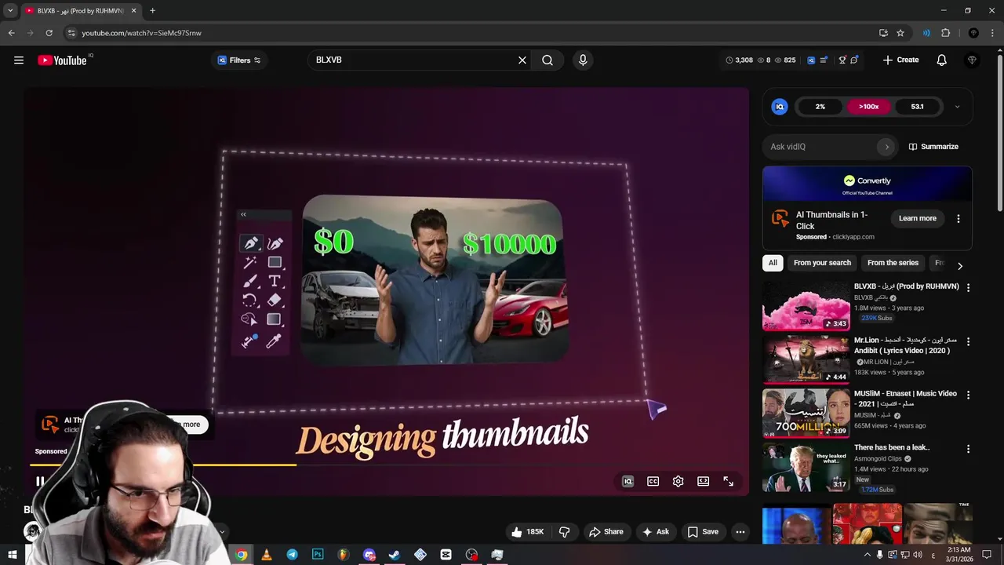The height and width of the screenshot is (565, 1004).
Task: Expand the vidIQ score panel chevron
Action: tap(957, 107)
